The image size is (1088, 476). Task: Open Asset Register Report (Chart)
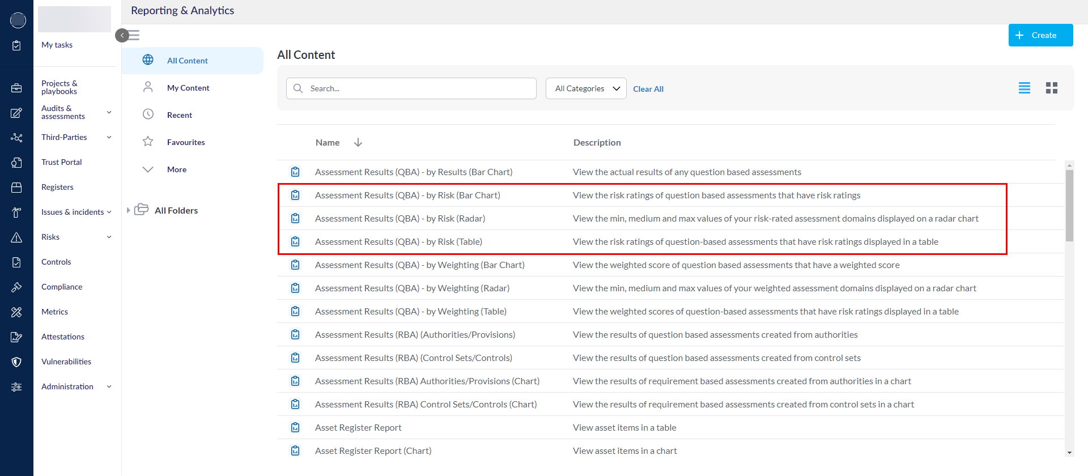pos(373,451)
